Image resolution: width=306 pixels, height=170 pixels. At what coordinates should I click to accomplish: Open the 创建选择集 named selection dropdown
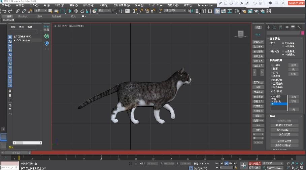174,10
